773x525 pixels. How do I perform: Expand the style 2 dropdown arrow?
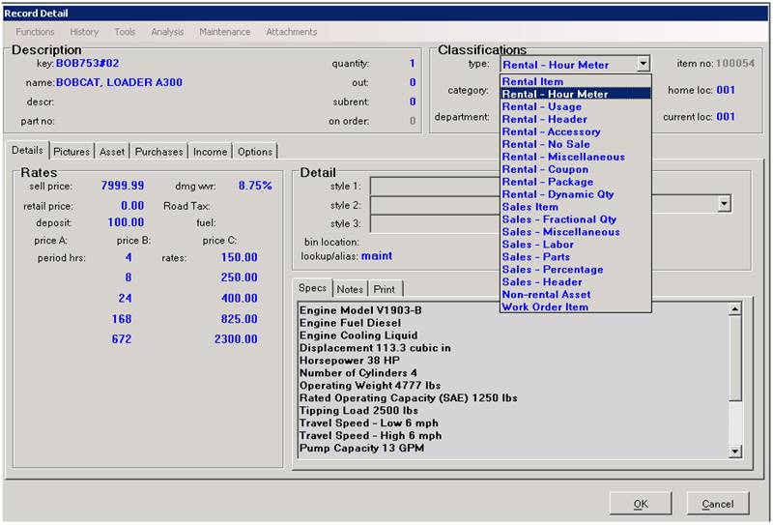(x=724, y=203)
